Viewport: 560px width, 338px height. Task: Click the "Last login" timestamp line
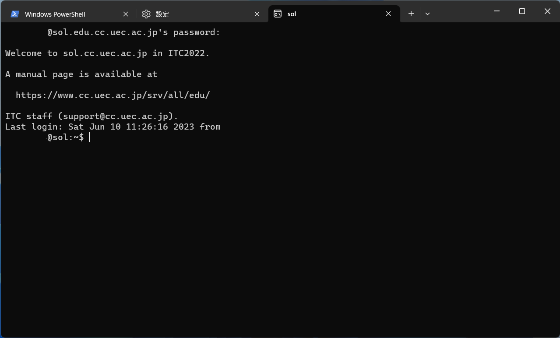113,127
